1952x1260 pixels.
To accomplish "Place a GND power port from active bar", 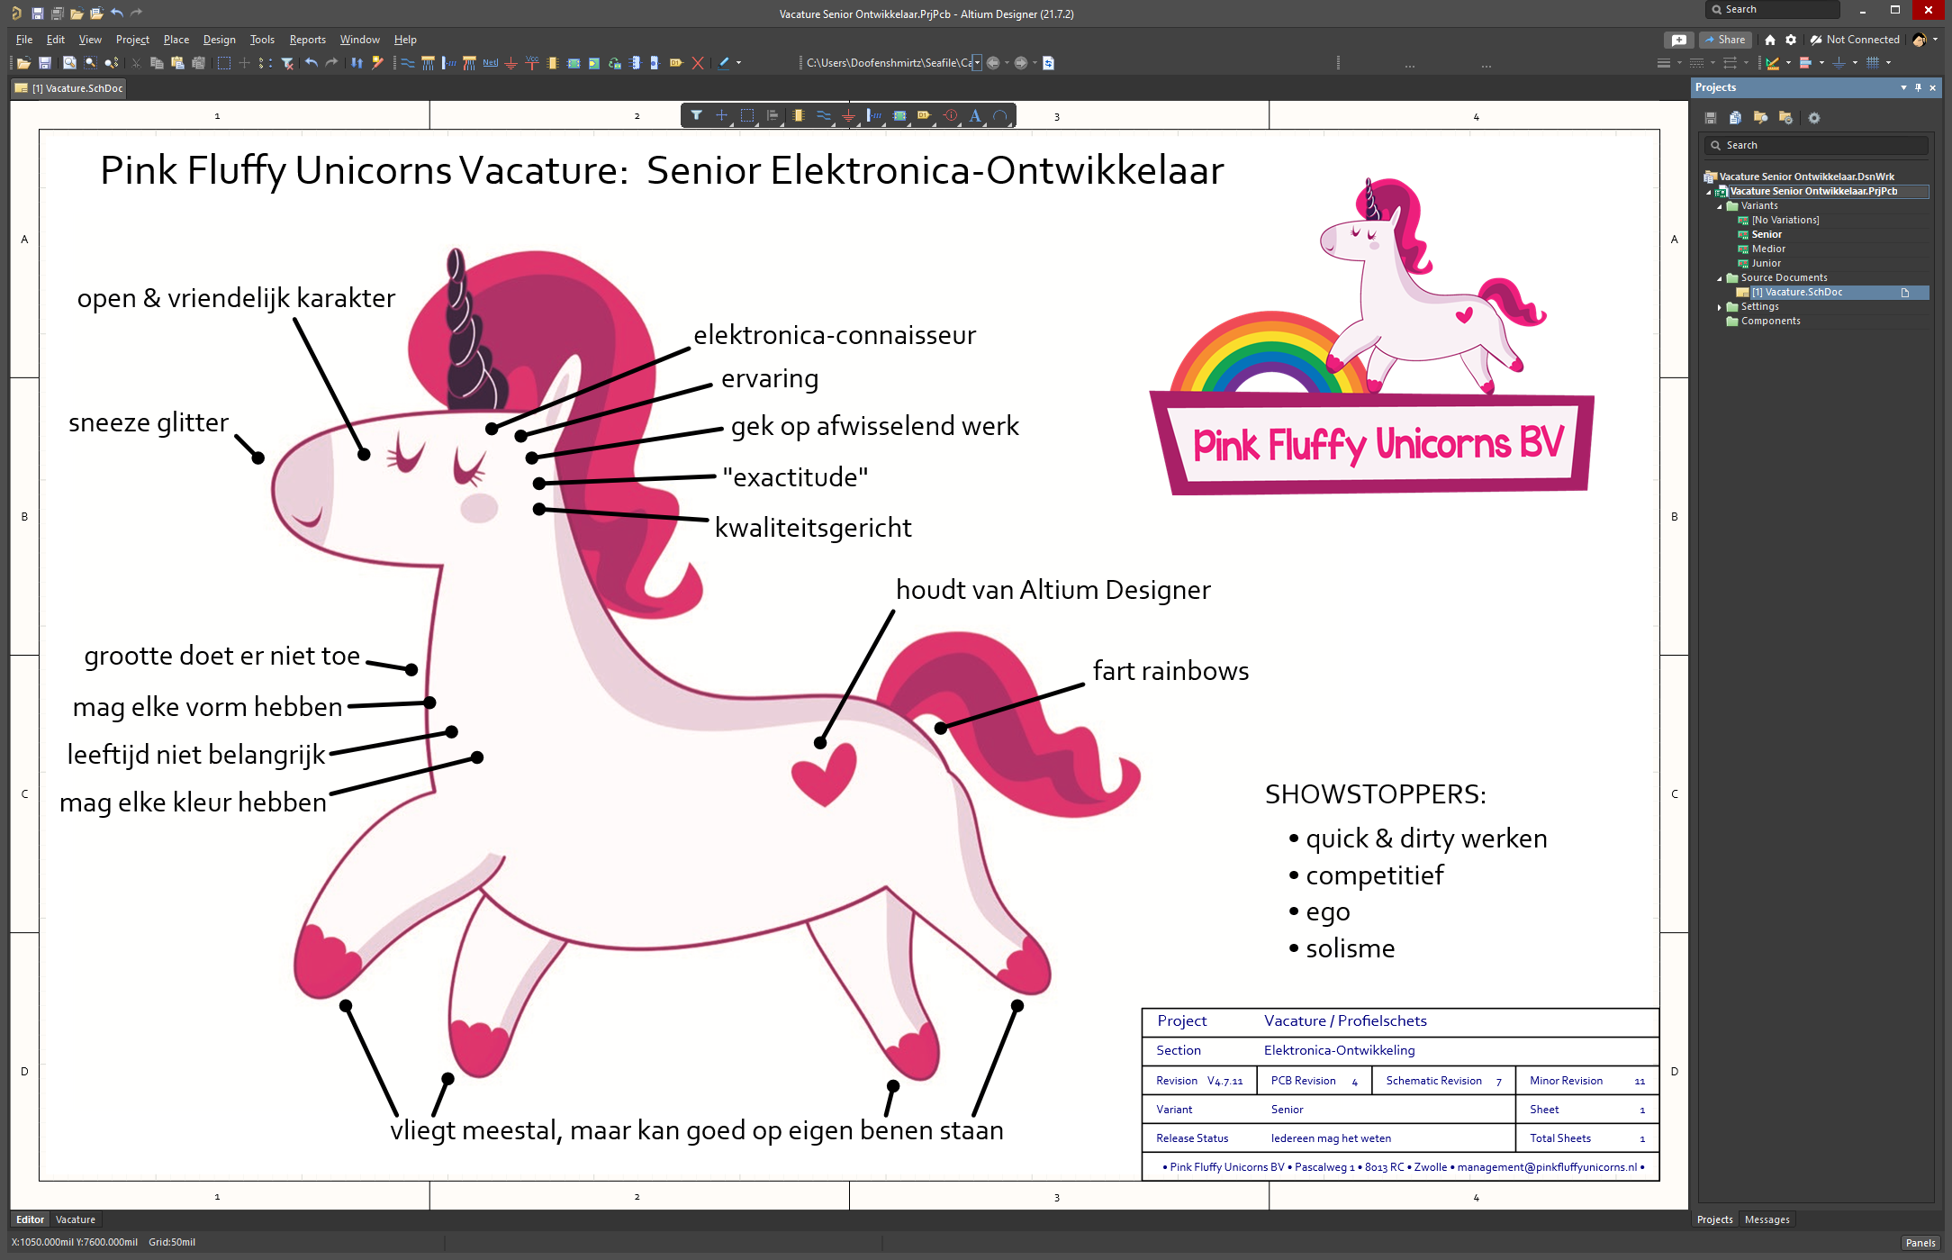I will point(848,115).
